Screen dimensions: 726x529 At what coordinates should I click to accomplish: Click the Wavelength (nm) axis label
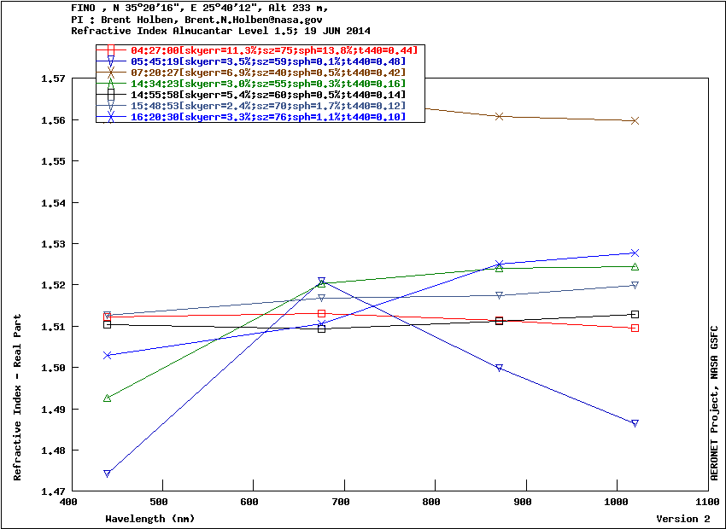pos(149,519)
